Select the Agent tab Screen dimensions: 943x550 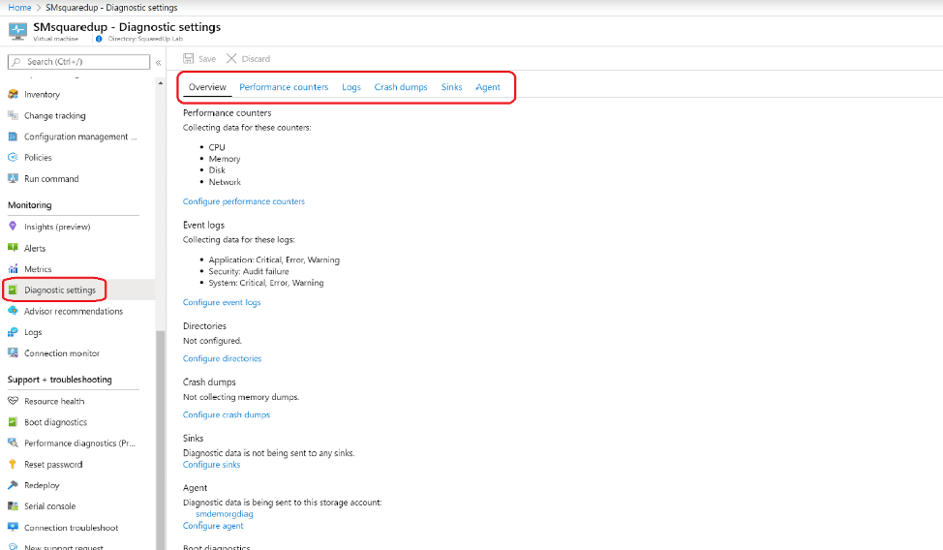point(488,87)
